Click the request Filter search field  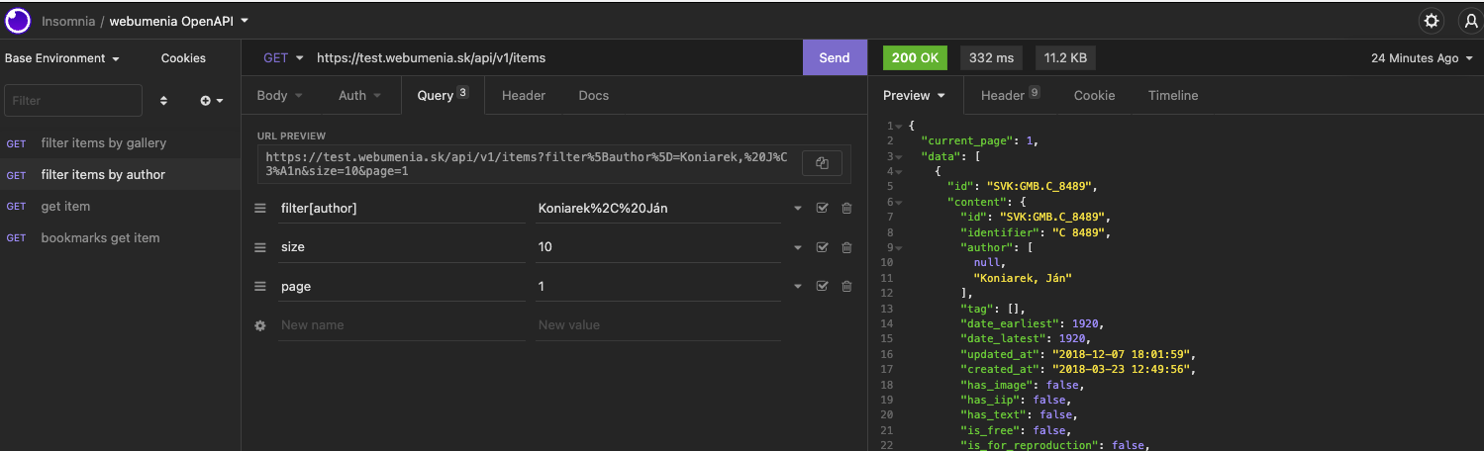click(73, 101)
